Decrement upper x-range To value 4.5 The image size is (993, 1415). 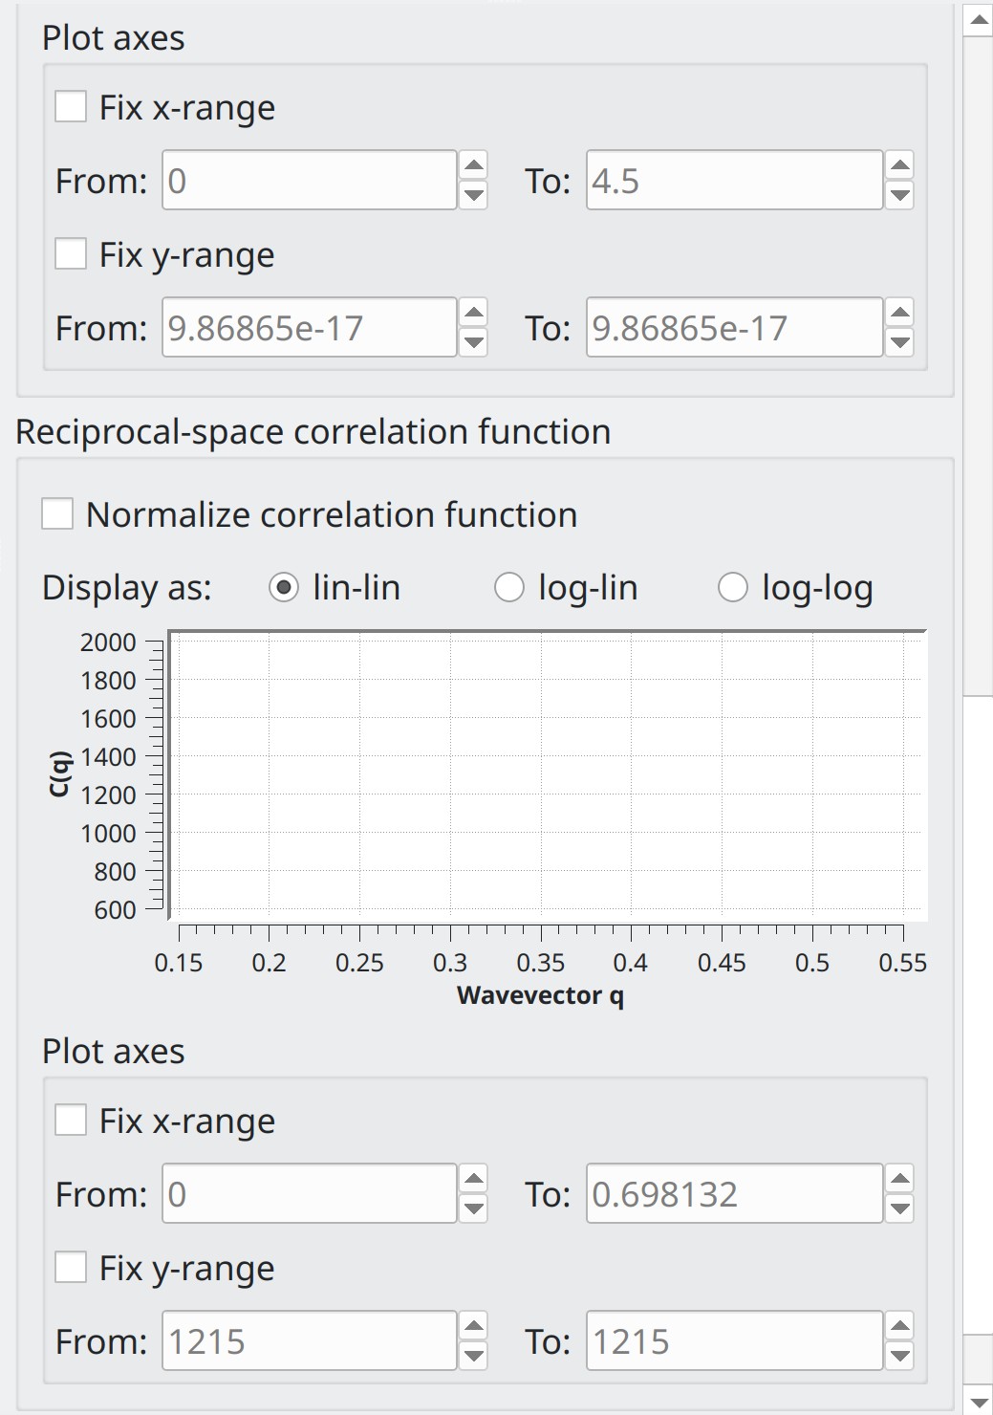click(899, 195)
